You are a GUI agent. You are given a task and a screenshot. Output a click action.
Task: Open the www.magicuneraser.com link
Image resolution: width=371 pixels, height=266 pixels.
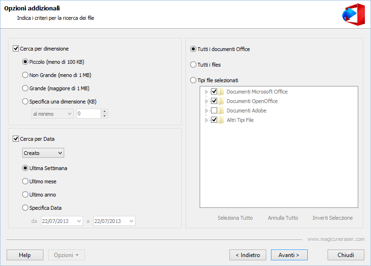click(336, 240)
